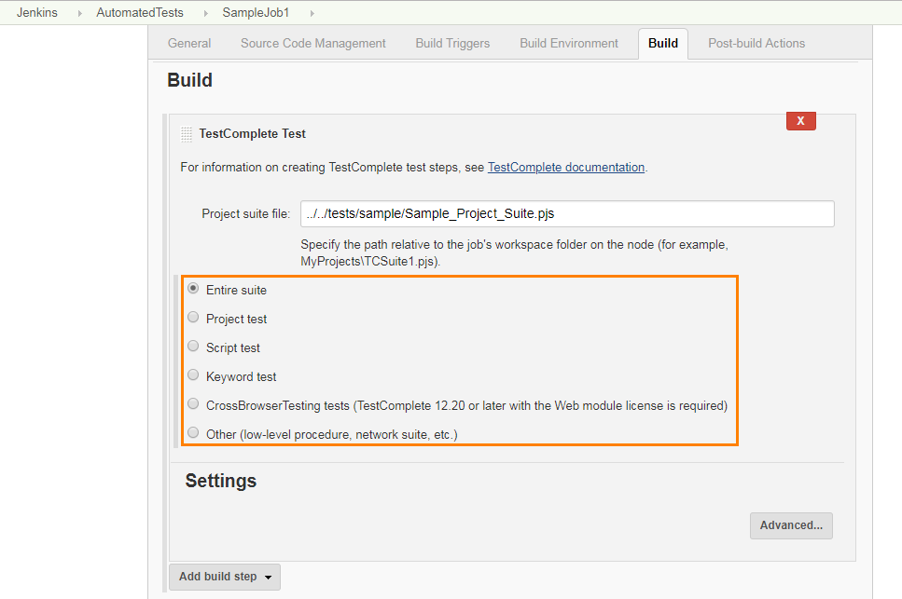Open the Source Code Management tab
This screenshot has width=902, height=599.
(312, 44)
